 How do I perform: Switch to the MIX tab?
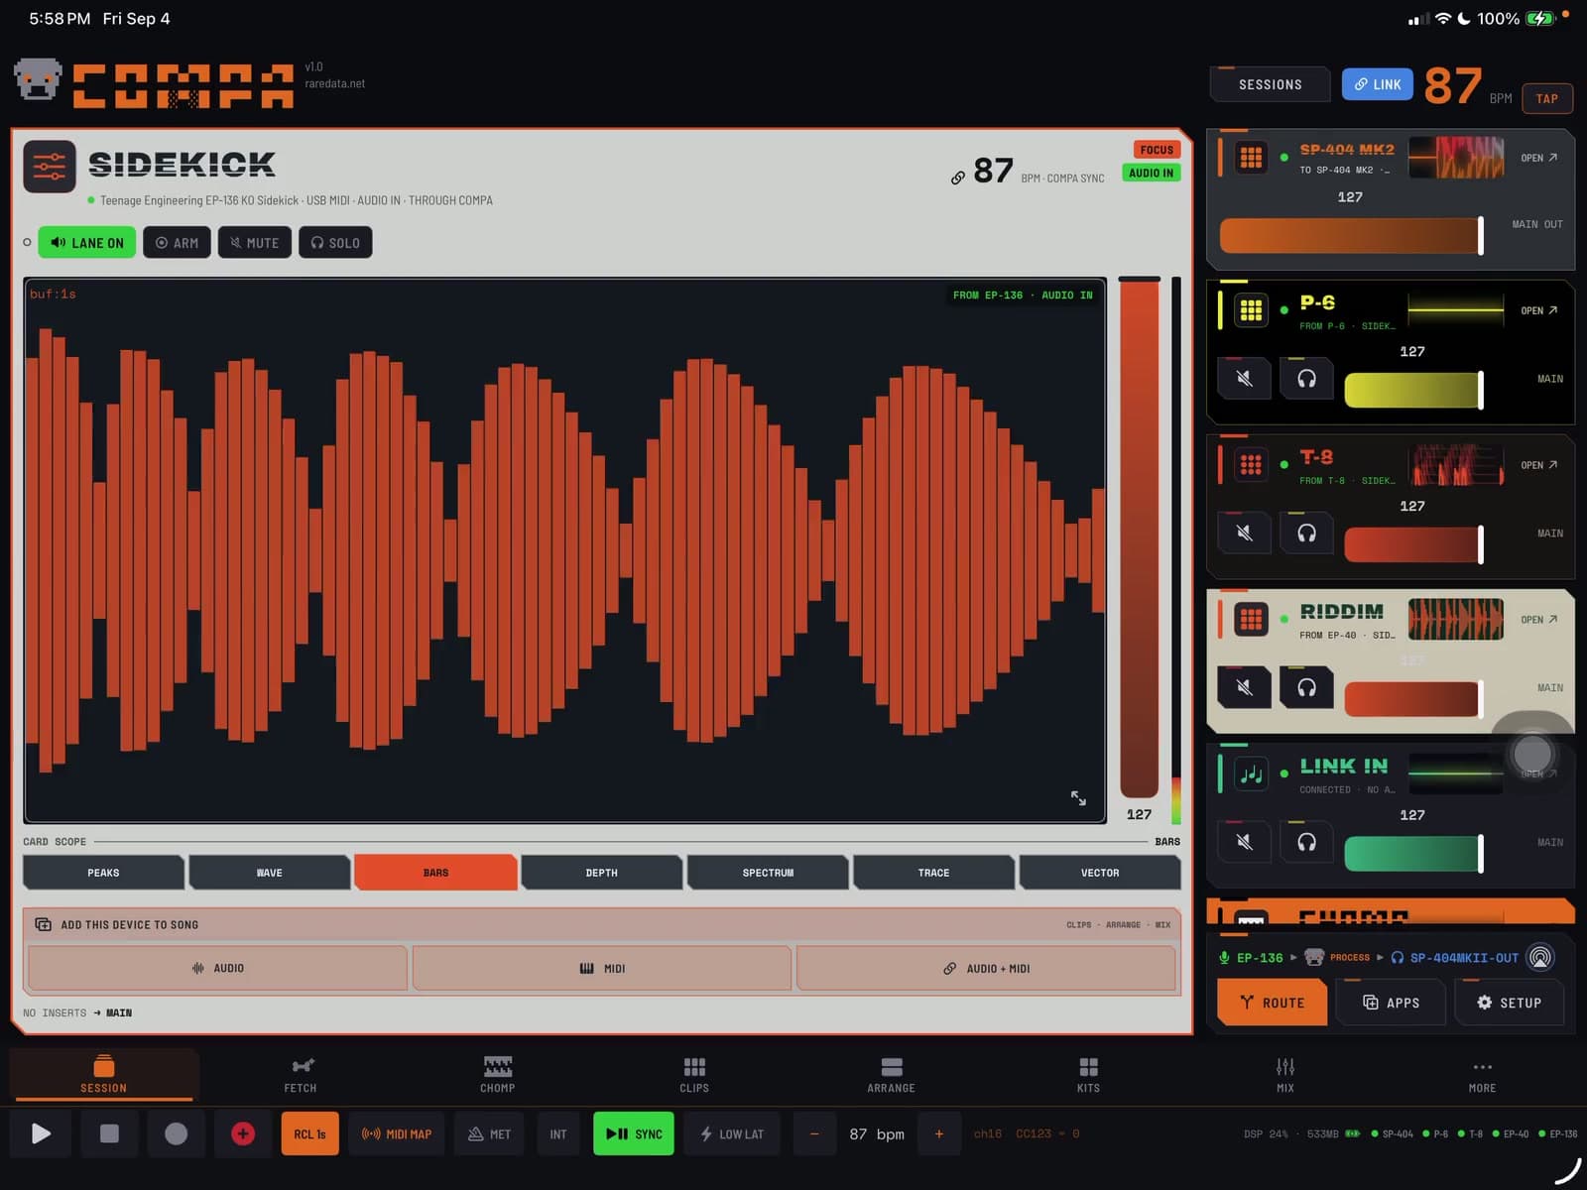(1285, 1075)
